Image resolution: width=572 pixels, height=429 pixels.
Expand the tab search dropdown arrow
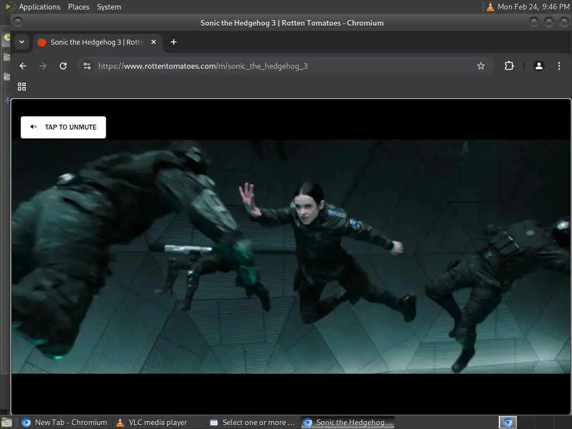(22, 42)
